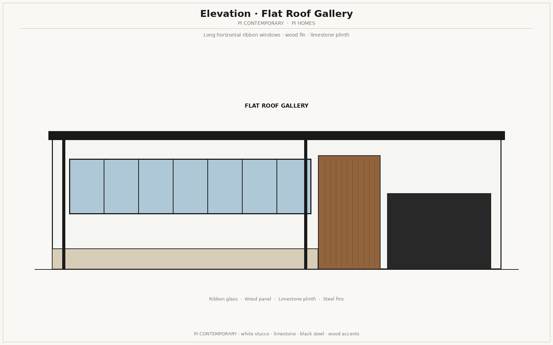553x345 pixels.
Task: Select the ribbon window glass band
Action: pos(190,186)
